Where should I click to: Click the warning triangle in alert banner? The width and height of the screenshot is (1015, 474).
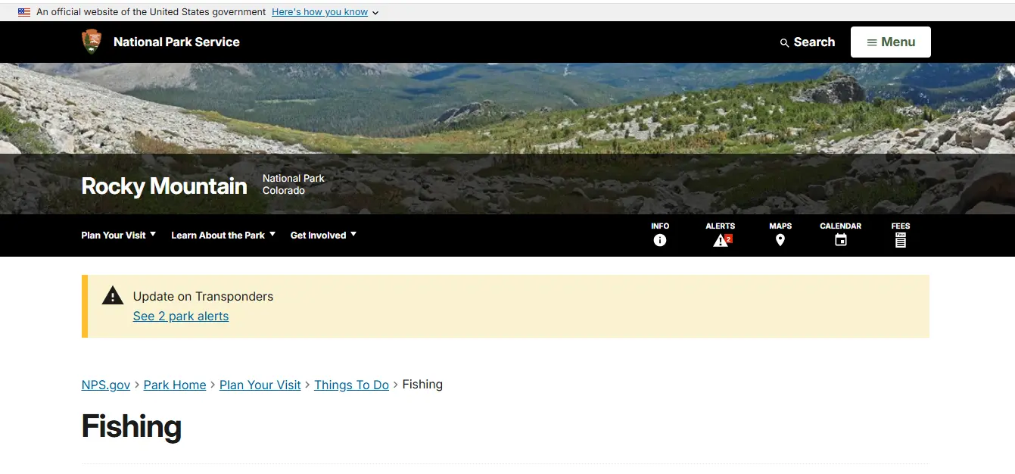pyautogui.click(x=113, y=295)
